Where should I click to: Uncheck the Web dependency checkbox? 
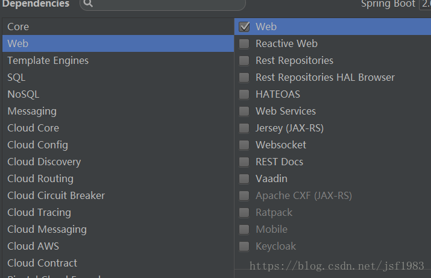(244, 27)
